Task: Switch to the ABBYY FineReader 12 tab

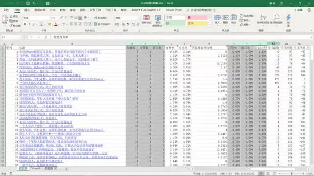Action: coord(146,10)
